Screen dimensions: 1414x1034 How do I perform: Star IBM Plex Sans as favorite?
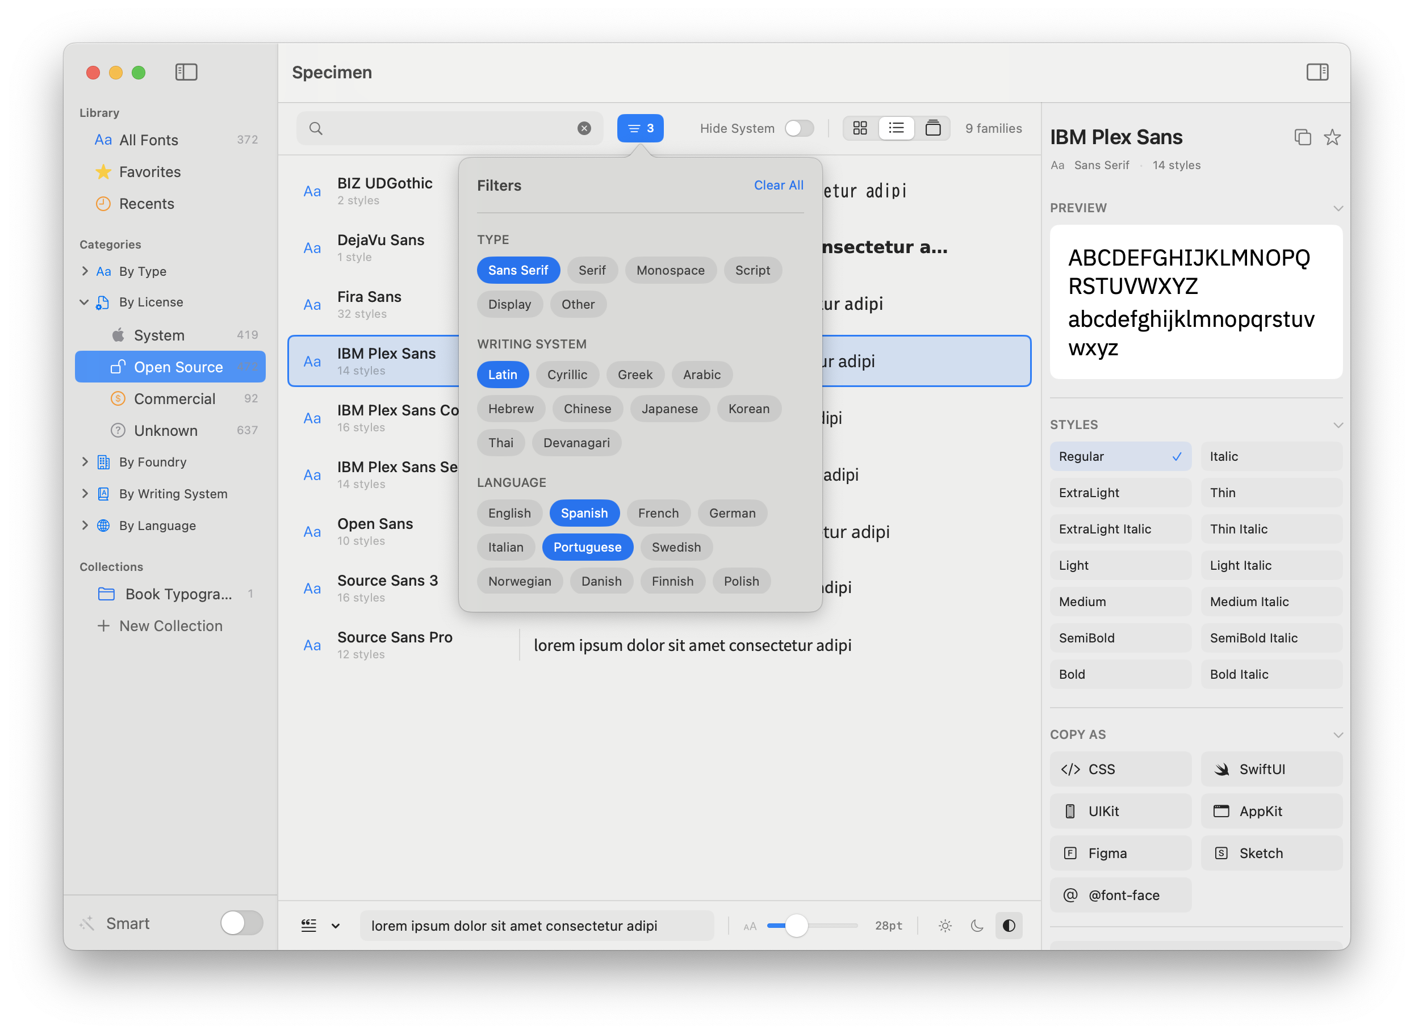(1333, 138)
